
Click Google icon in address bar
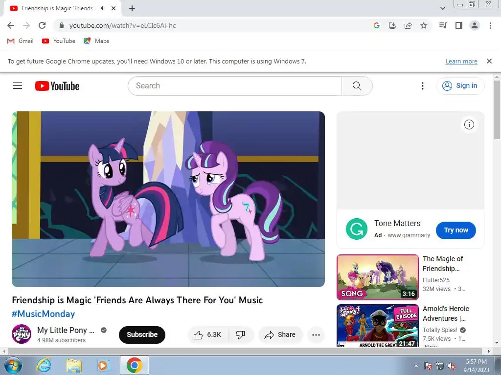tap(377, 25)
